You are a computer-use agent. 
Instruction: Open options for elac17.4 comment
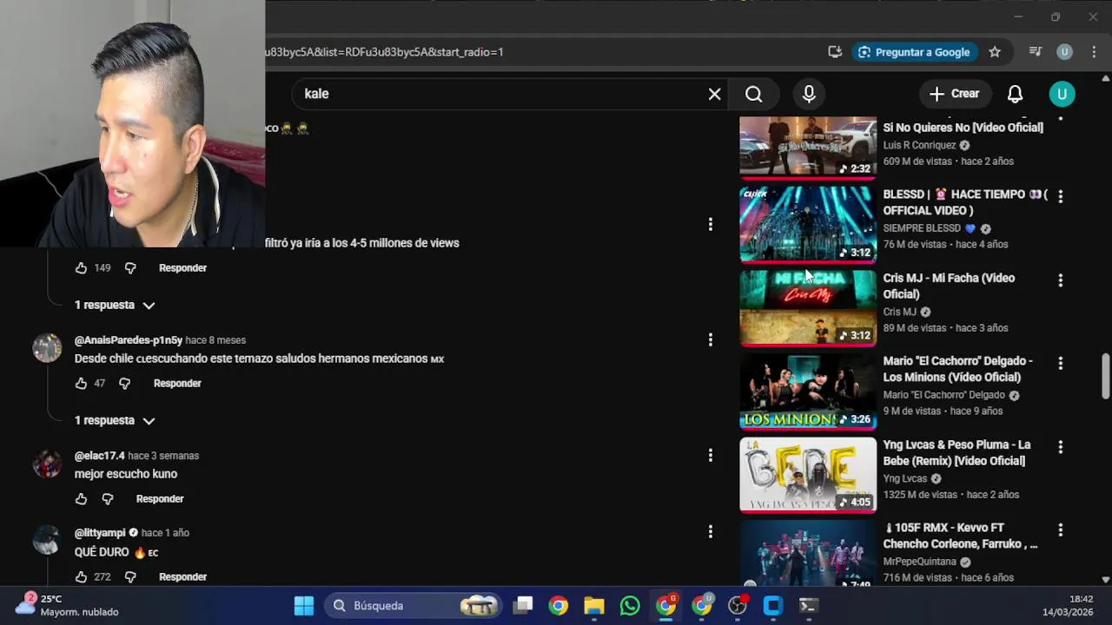coord(710,455)
